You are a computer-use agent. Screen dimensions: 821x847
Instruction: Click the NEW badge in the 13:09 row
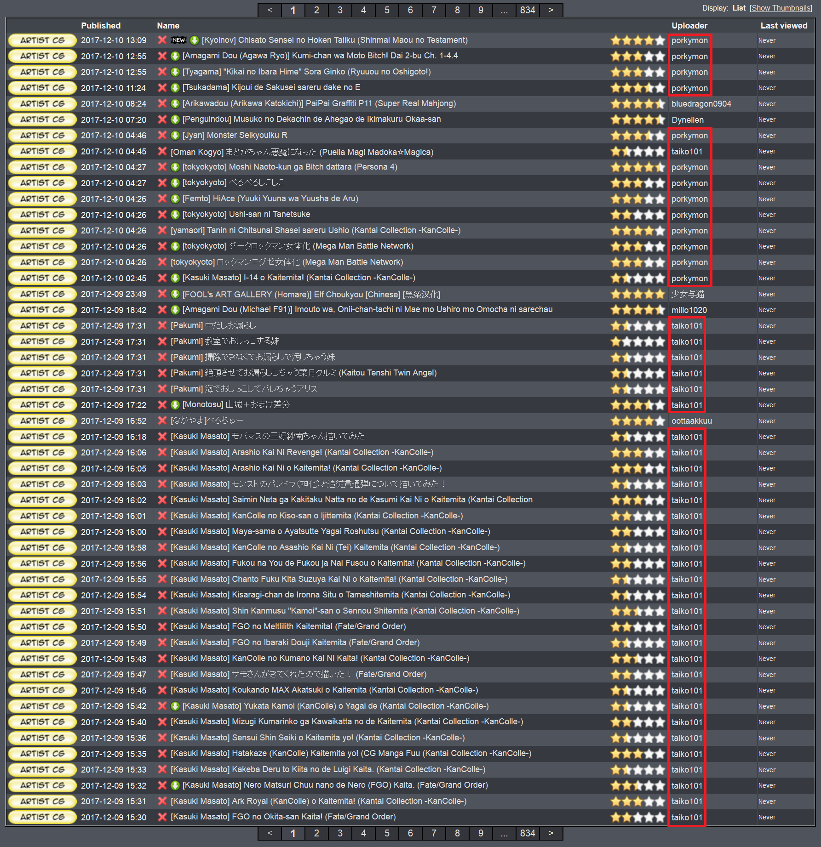pyautogui.click(x=178, y=40)
